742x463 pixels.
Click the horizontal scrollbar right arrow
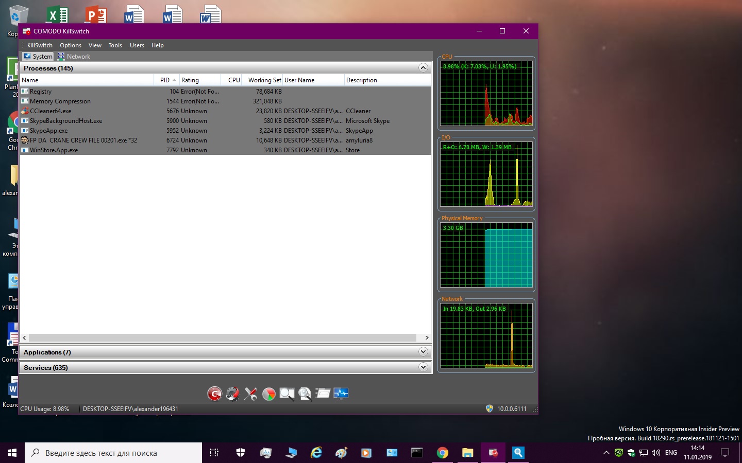pyautogui.click(x=427, y=338)
